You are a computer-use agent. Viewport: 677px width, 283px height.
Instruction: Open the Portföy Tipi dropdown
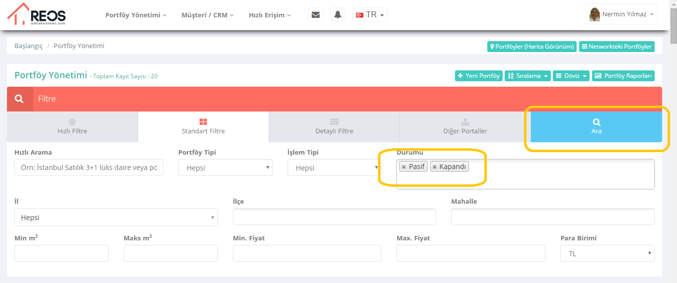click(225, 168)
